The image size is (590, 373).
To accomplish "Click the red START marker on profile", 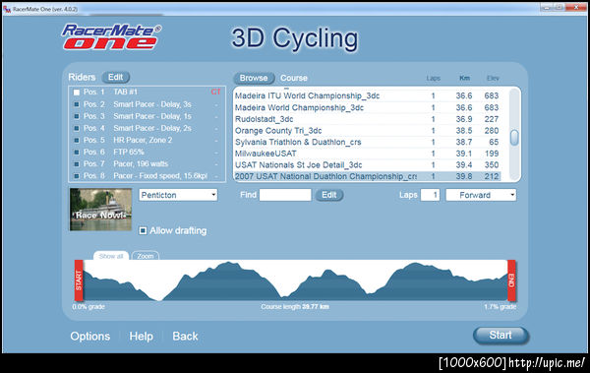I will [x=79, y=280].
